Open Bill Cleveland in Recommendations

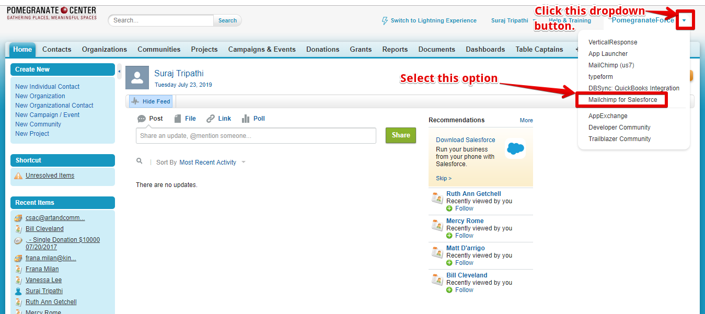click(x=467, y=275)
